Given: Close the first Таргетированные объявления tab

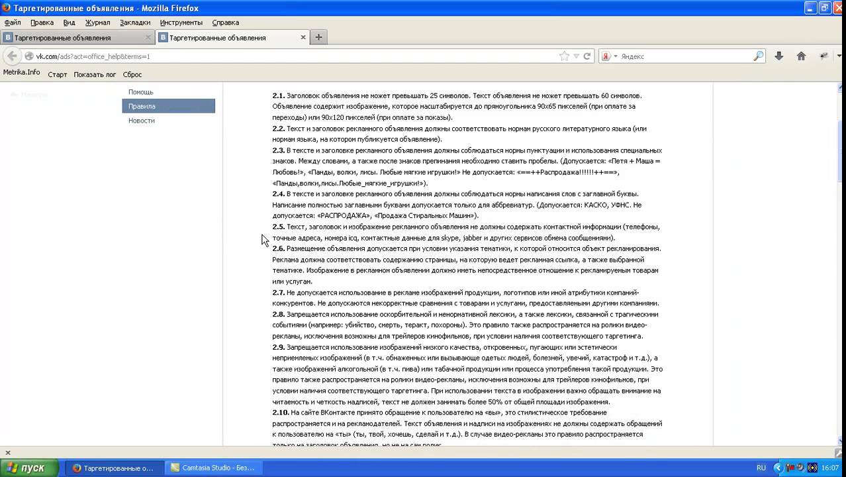Looking at the screenshot, I should tap(148, 38).
